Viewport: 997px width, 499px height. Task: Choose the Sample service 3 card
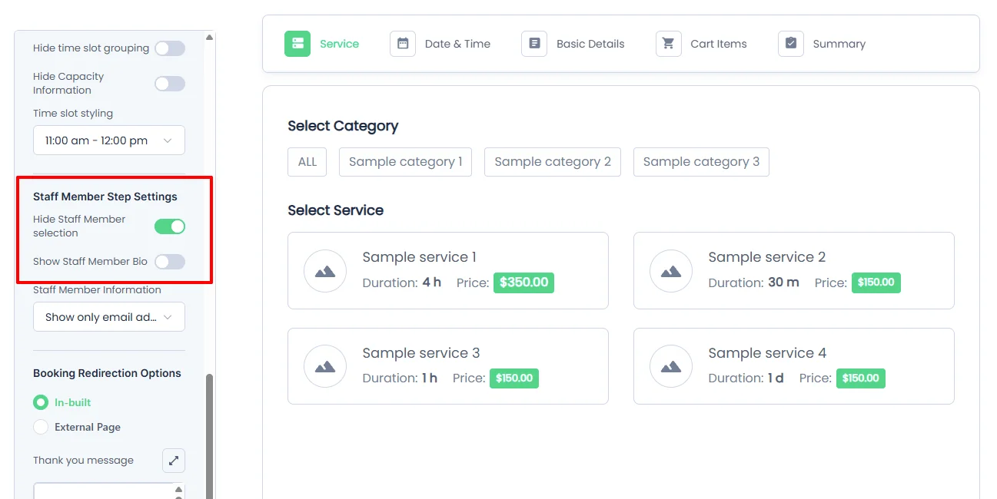click(x=448, y=366)
